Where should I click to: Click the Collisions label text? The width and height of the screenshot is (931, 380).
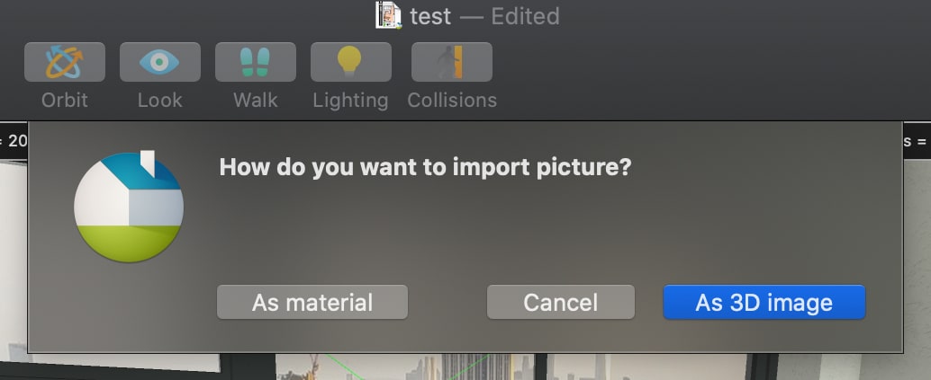pyautogui.click(x=452, y=100)
